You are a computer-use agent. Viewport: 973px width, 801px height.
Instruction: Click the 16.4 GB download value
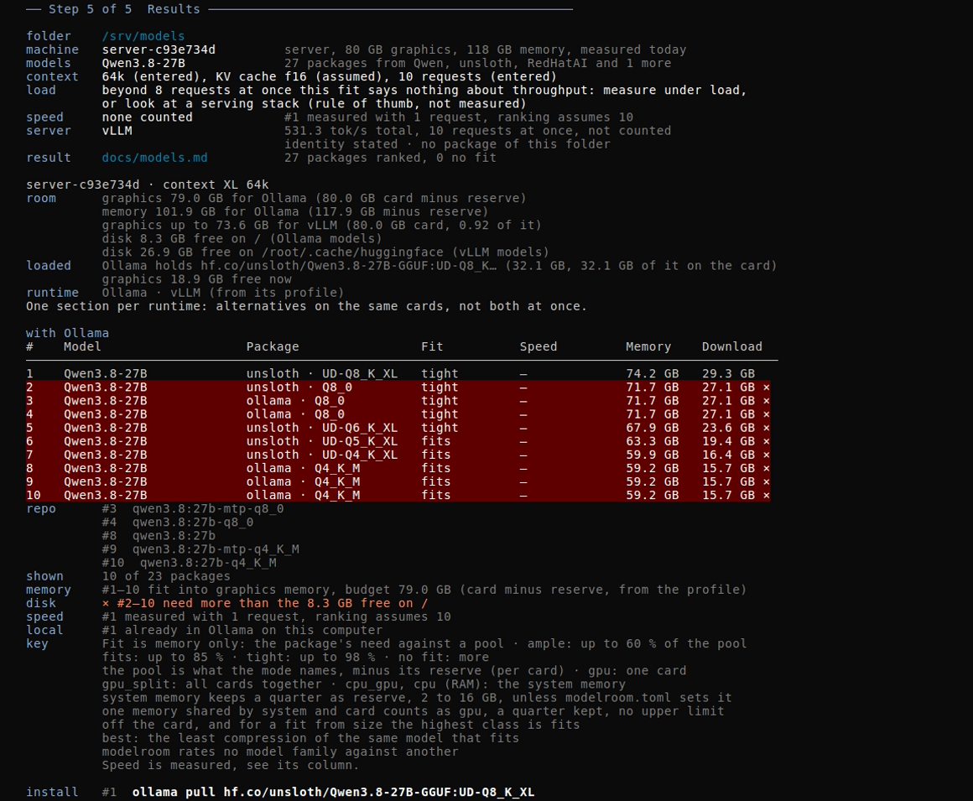(x=729, y=455)
